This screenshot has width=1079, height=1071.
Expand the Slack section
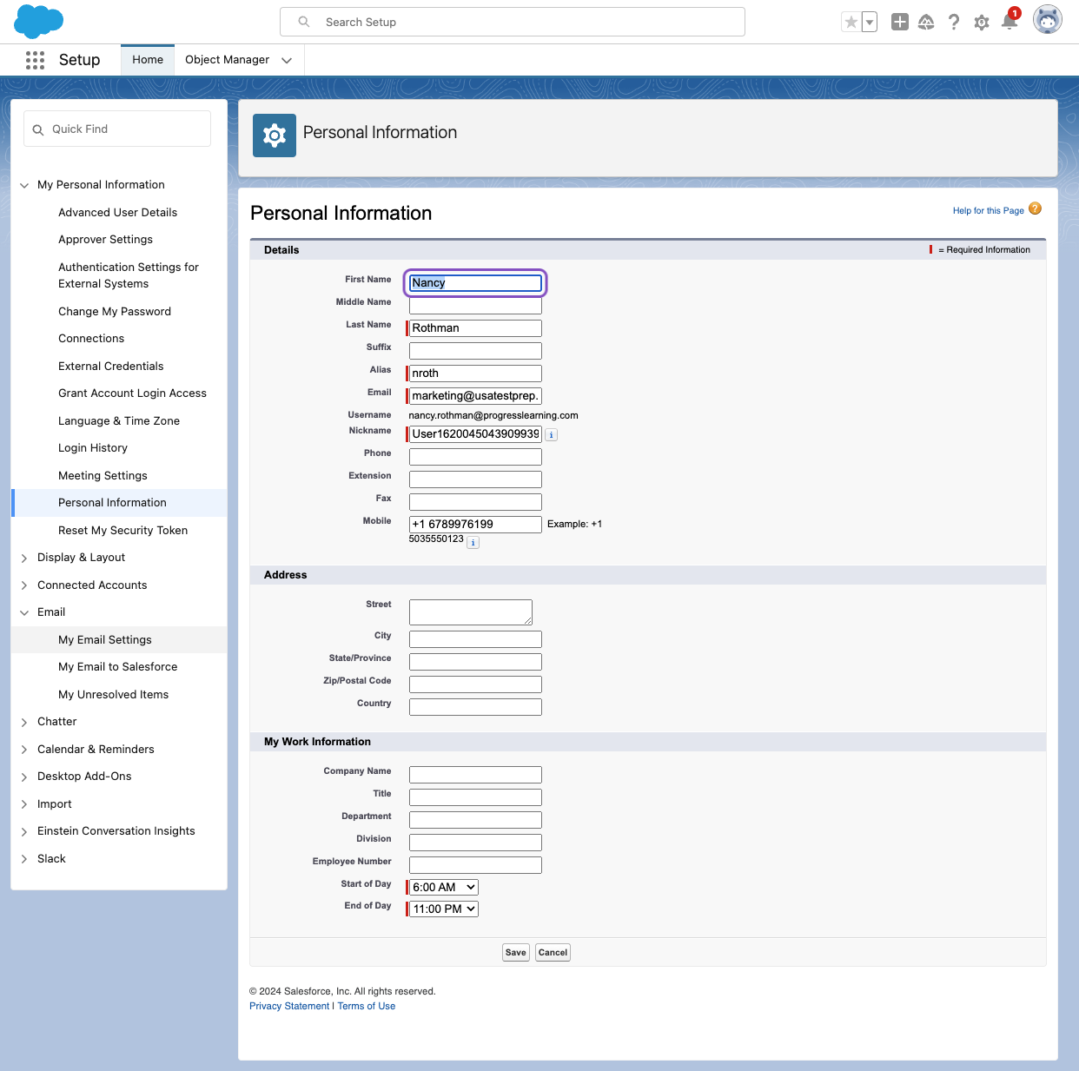tap(24, 859)
